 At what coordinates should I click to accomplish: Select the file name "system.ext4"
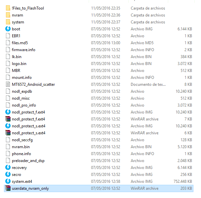[x=22, y=181]
